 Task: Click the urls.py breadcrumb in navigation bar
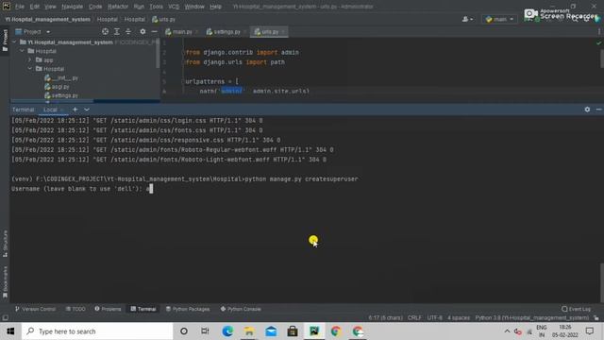point(163,19)
